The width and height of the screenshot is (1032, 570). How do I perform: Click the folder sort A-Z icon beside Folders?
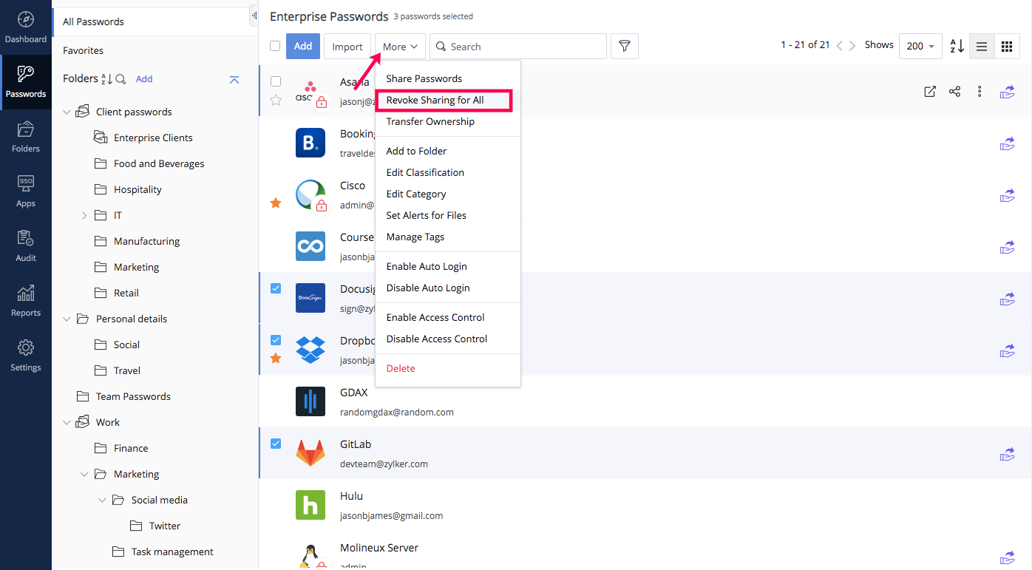106,79
